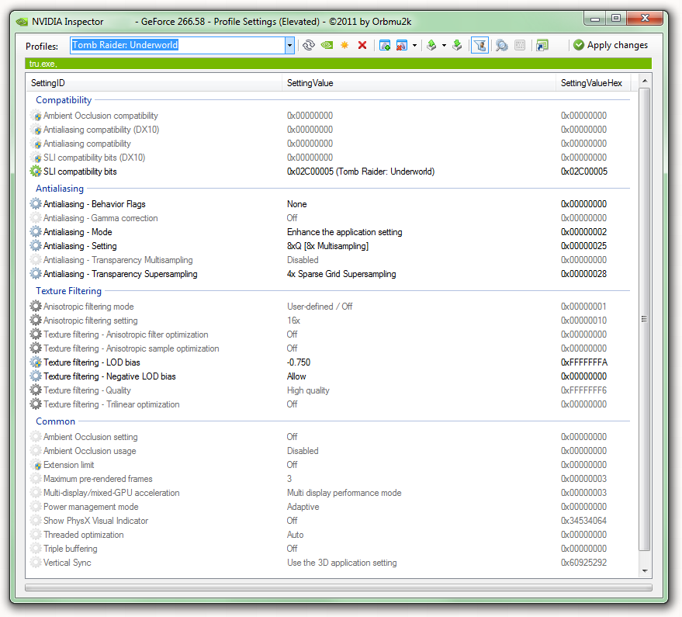Click the refresh profile icon
Viewport: 682px width, 617px height.
click(x=308, y=45)
